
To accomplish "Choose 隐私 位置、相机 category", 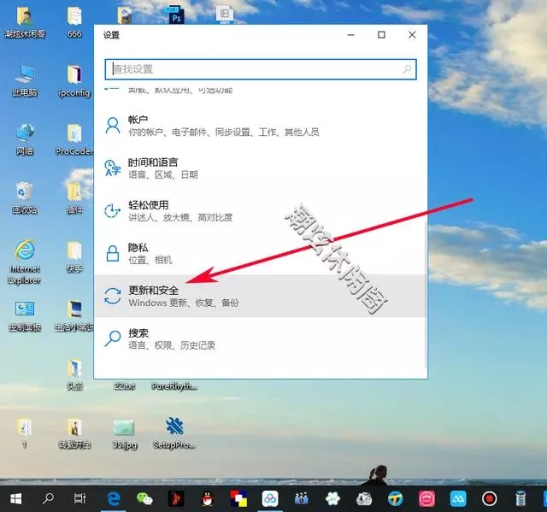I will point(260,253).
